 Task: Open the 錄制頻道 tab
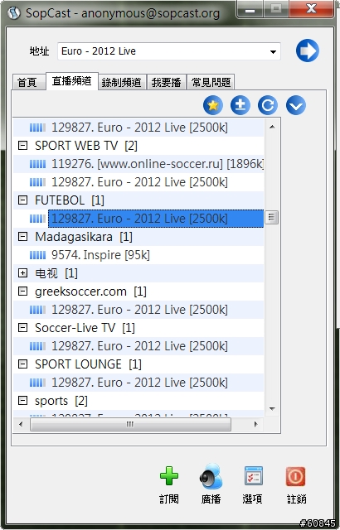pos(122,83)
